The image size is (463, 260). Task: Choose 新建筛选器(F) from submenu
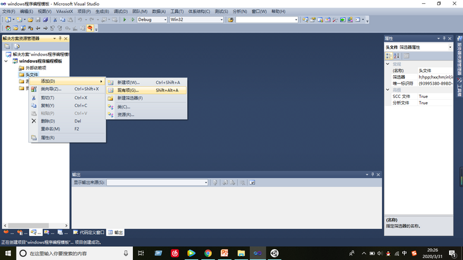pos(147,98)
